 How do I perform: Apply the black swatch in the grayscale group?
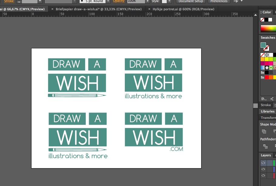click(x=267, y=72)
